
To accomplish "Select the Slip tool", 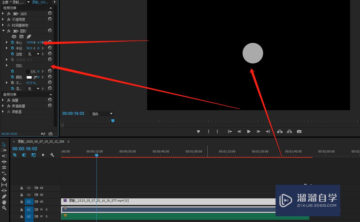I will pyautogui.click(x=4, y=185).
